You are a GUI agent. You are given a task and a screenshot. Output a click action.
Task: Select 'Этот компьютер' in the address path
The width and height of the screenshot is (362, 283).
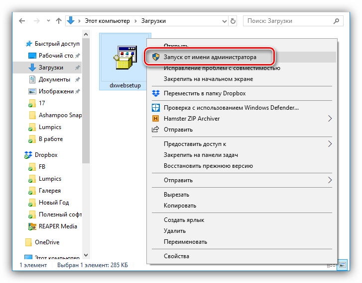[108, 21]
